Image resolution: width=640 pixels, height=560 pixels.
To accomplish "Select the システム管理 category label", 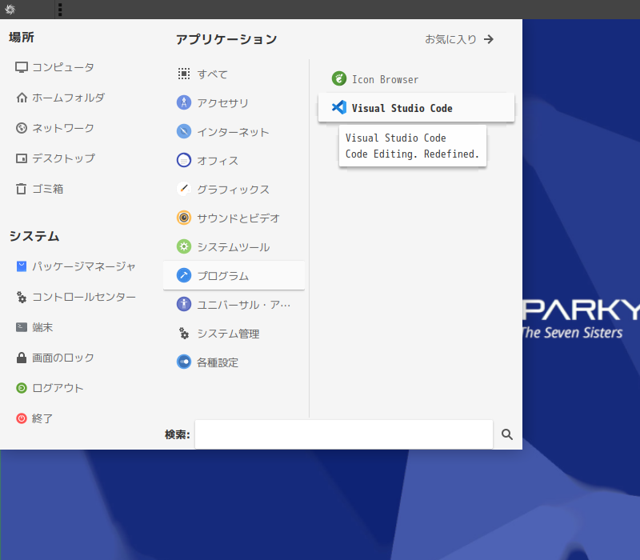I will pos(228,334).
